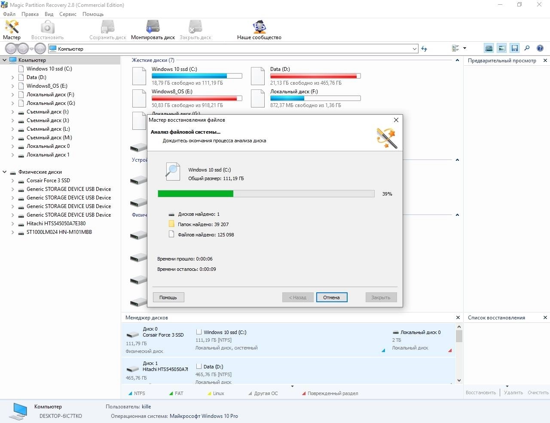550x423 pixels.
Task: Open the Сервис menu
Action: click(x=68, y=14)
